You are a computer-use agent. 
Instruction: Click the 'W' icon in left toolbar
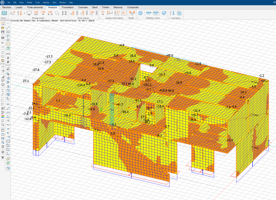(3, 157)
